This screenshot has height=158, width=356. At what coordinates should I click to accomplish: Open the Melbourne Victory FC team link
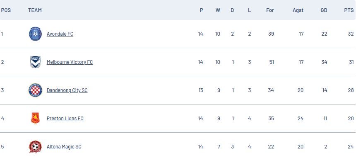[x=70, y=62]
